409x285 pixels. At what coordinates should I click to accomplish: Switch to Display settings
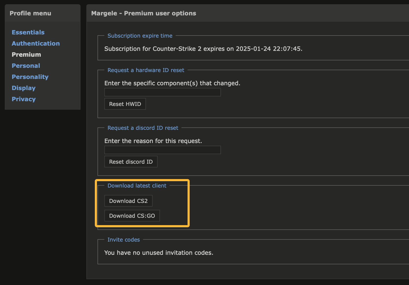point(24,88)
